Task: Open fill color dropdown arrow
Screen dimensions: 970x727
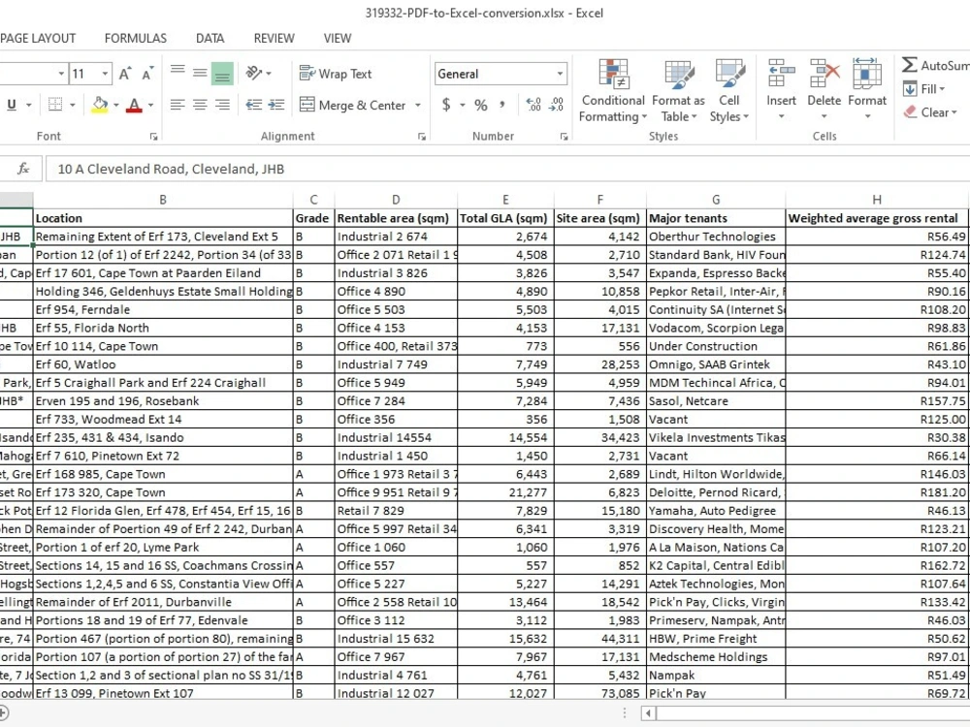Action: (x=115, y=105)
